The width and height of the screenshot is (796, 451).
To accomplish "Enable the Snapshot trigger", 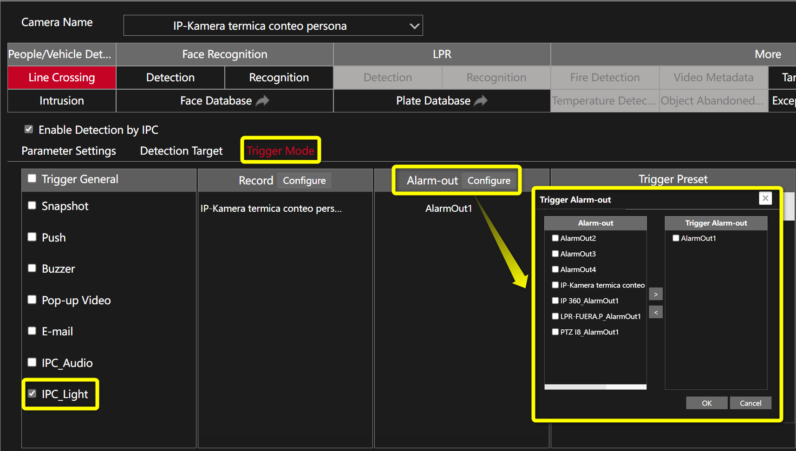I will [x=32, y=205].
